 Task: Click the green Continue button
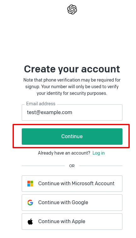coord(72,136)
